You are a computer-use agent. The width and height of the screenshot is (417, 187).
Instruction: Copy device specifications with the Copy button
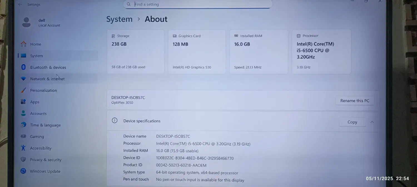click(352, 122)
